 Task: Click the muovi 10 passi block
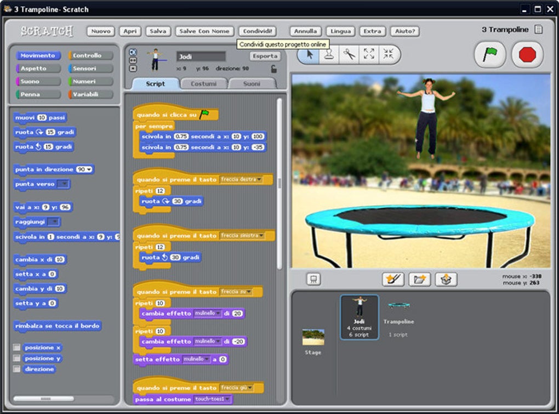(41, 118)
